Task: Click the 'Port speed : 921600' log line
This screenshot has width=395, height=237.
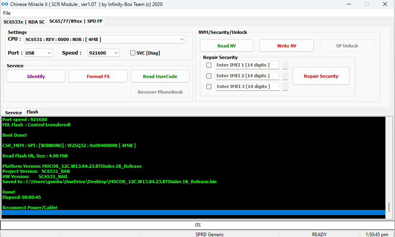Action: coord(25,119)
